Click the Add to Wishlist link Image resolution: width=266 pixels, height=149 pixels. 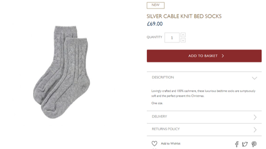(x=171, y=144)
